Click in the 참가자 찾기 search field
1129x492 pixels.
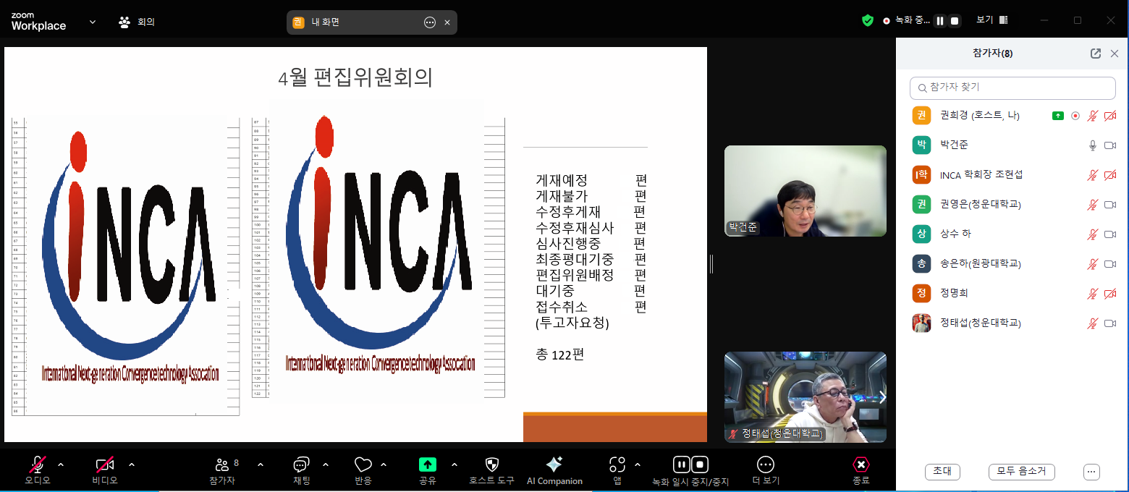1012,88
